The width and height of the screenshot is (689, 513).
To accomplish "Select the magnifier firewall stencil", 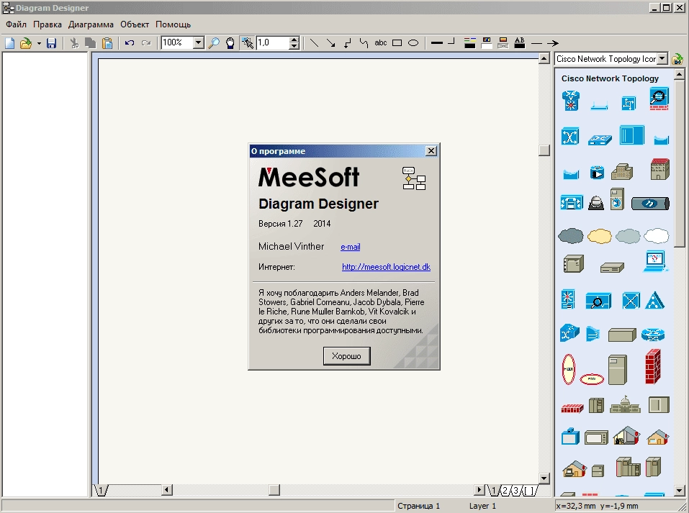I will pos(659,99).
